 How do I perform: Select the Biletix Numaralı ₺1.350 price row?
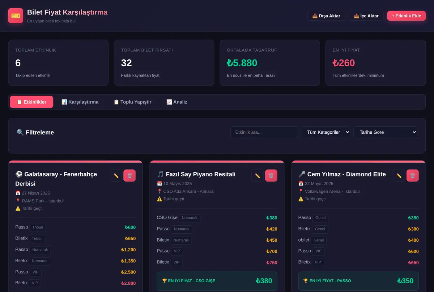[x=76, y=260]
